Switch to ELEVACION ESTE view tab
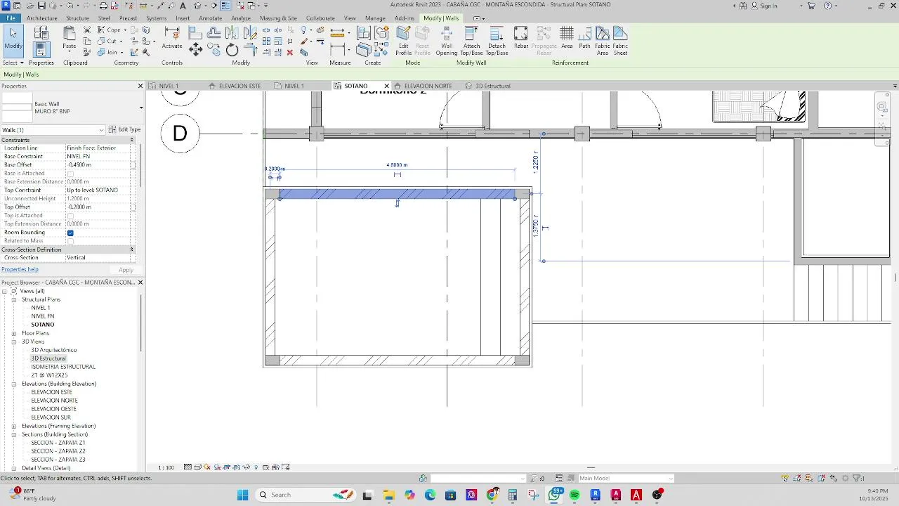 point(239,86)
